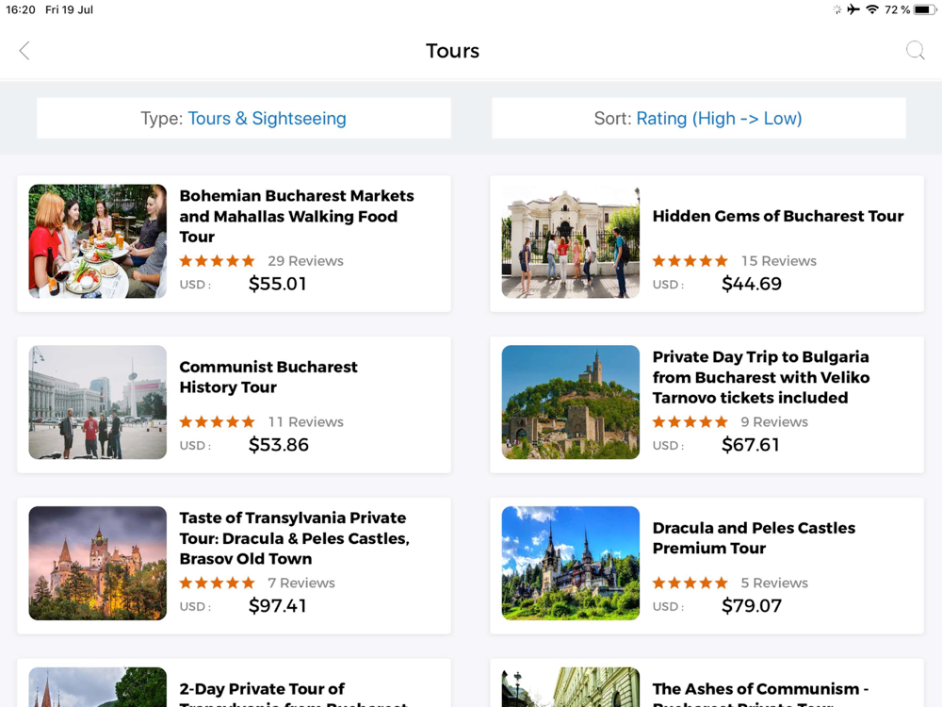Tap the $67.61 price
The image size is (942, 707).
(x=751, y=445)
